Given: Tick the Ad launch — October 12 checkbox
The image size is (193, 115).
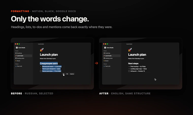Looking at the screenshot, I should (129, 71).
